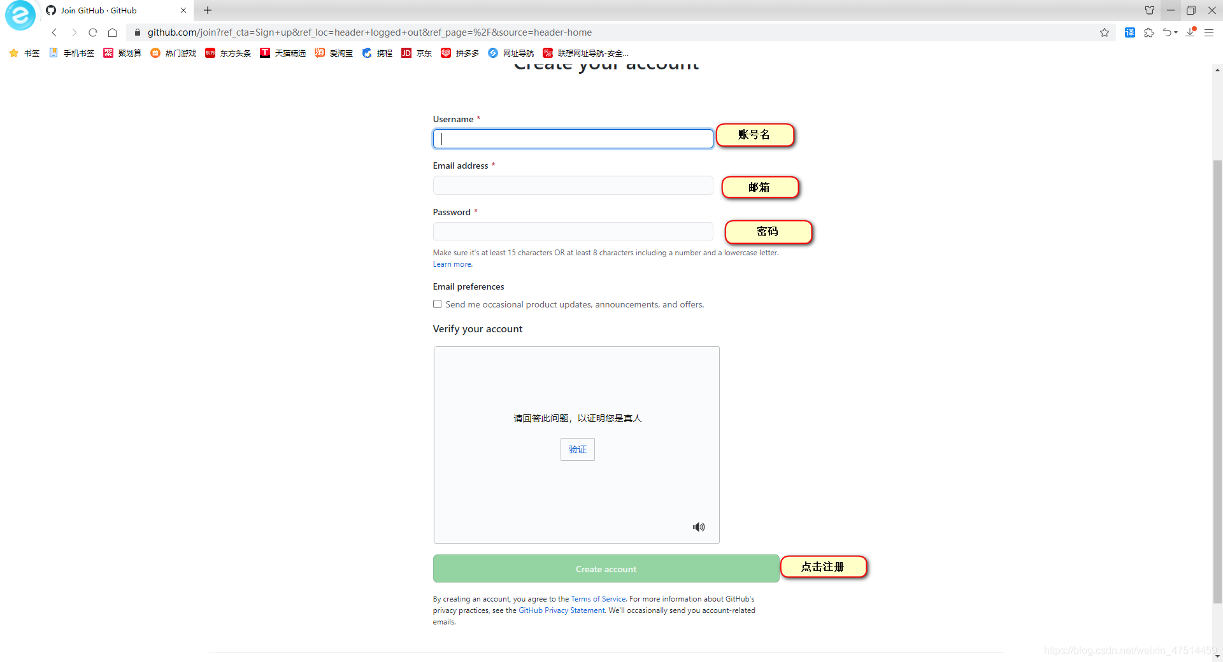Open the Terms of Service link
The width and height of the screenshot is (1223, 662).
598,599
